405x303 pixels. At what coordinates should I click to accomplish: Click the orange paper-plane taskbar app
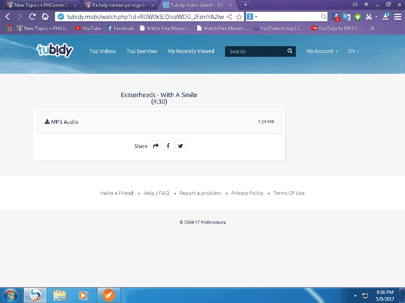tap(109, 295)
